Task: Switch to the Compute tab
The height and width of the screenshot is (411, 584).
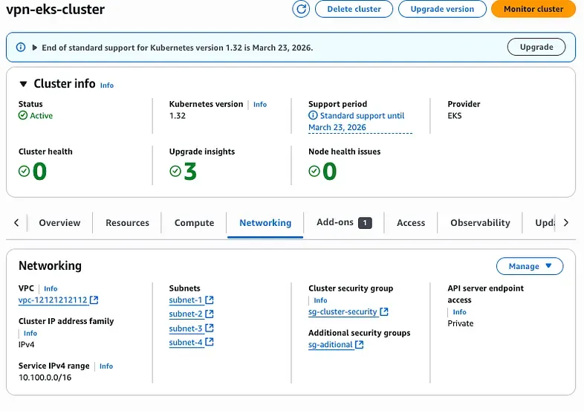Action: point(194,223)
